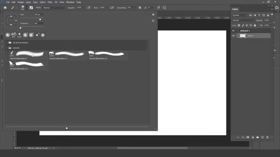Open layer Opacity dropdown arrow
Image resolution: width=280 pixels, height=157 pixels.
(x=271, y=20)
